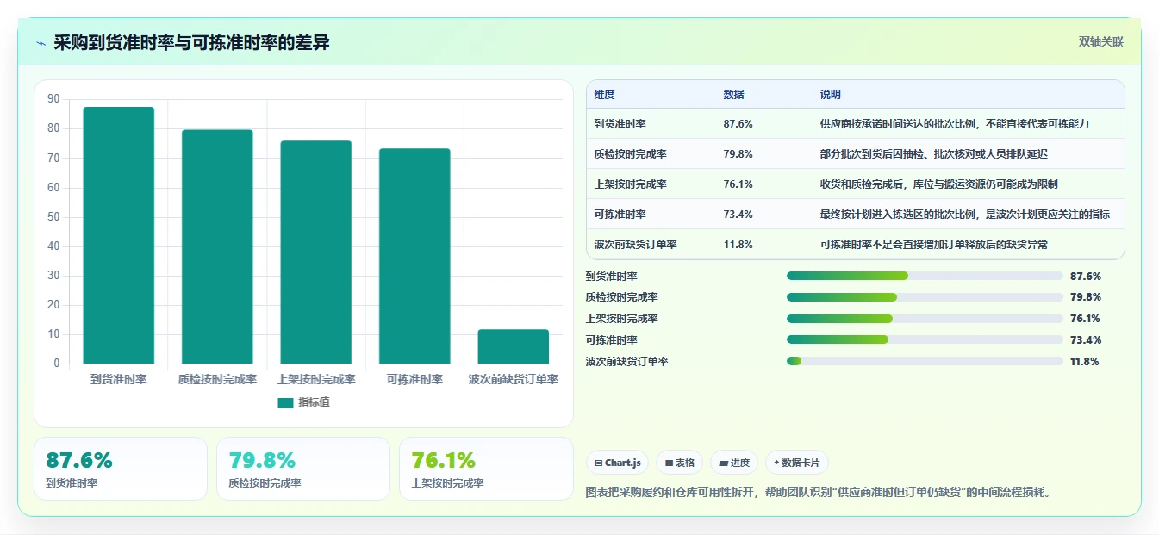Click the 11.8% value at the progress row end
The image size is (1159, 535).
point(1085,362)
